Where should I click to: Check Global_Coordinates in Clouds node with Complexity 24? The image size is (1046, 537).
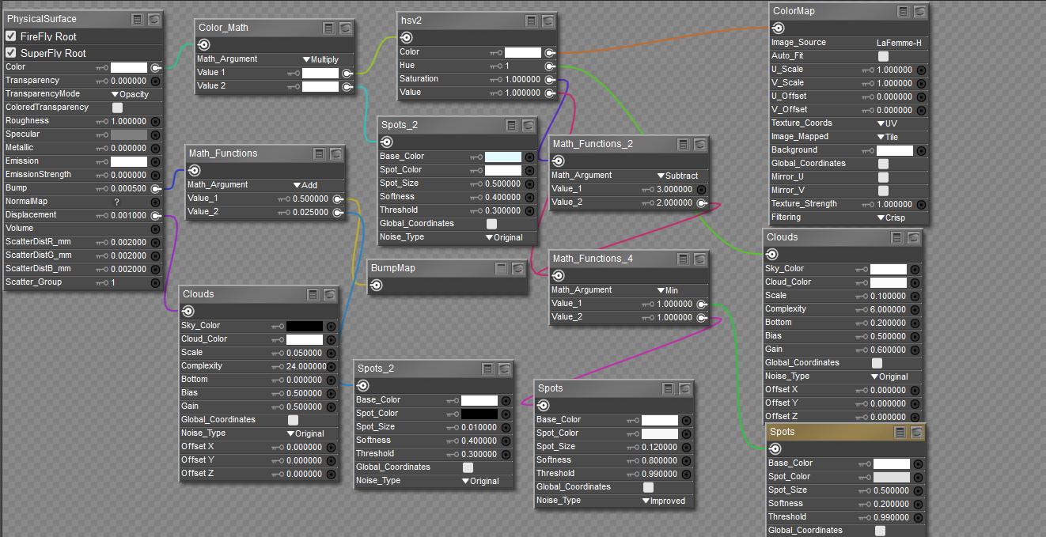click(x=294, y=420)
